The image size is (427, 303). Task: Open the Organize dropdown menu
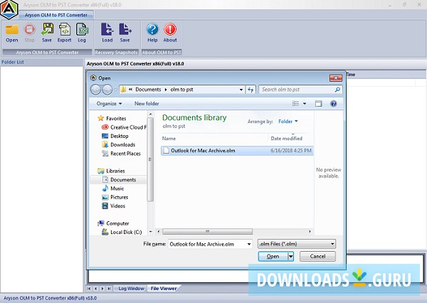(109, 103)
